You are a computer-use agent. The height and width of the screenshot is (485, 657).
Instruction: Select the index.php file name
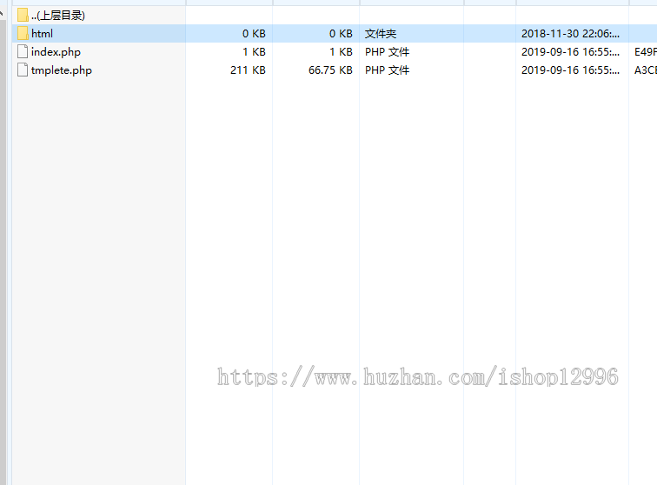tap(56, 52)
